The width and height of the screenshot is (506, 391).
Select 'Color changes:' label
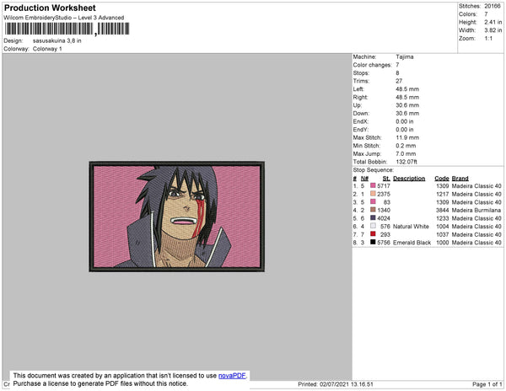coord(372,65)
